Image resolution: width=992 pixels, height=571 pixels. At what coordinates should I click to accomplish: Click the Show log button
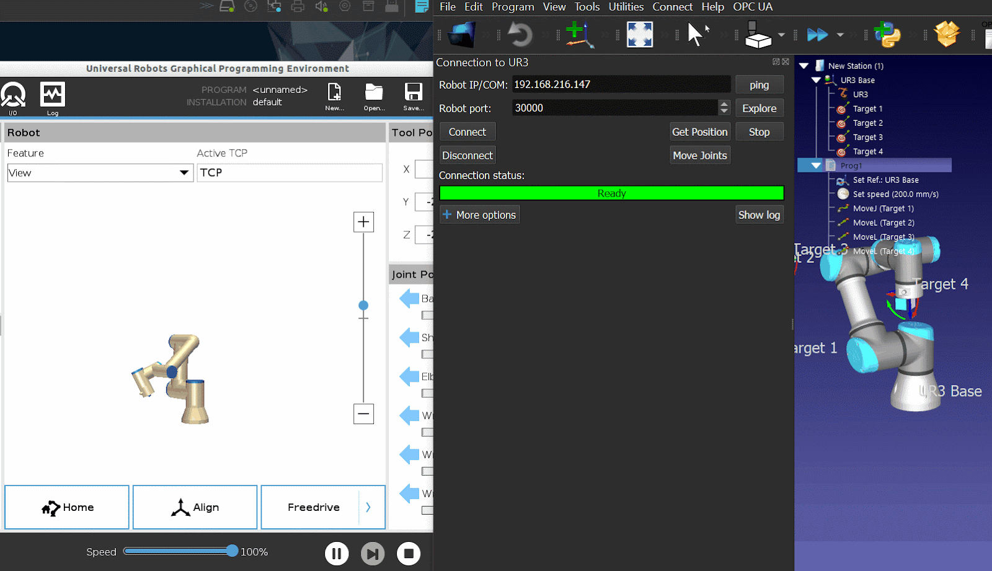759,215
